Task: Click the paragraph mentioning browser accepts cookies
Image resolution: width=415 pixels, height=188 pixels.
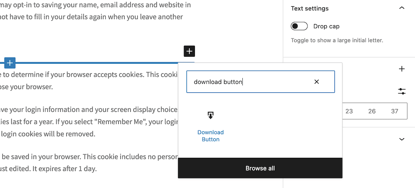Action: coord(89,80)
